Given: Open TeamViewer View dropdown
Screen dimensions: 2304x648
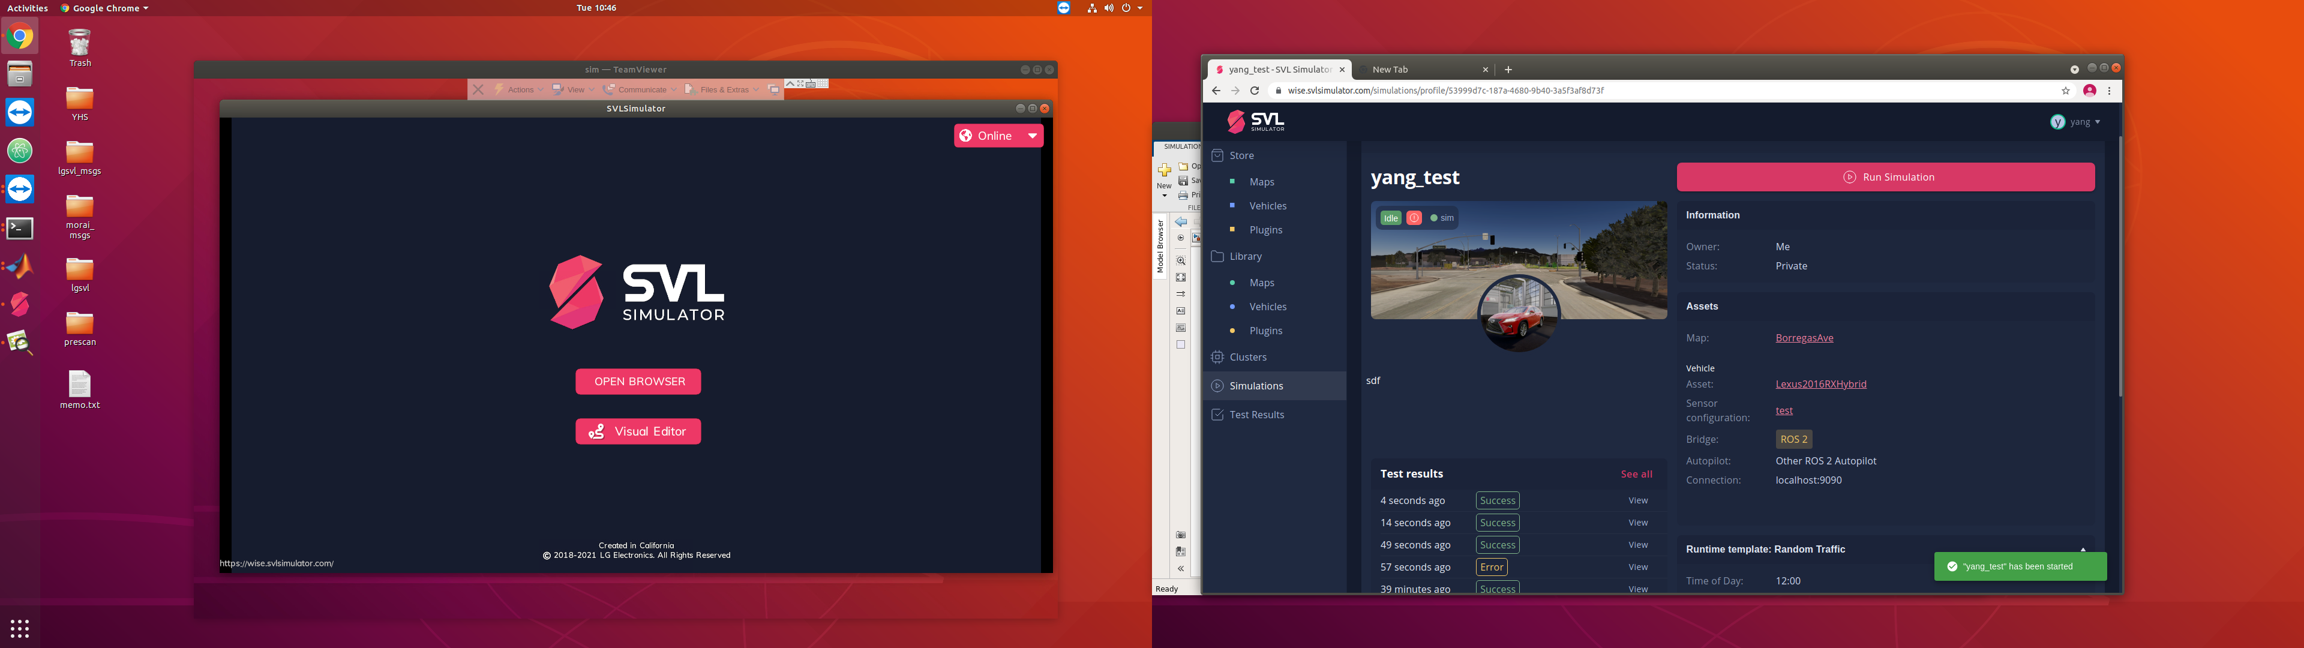Looking at the screenshot, I should 574,89.
